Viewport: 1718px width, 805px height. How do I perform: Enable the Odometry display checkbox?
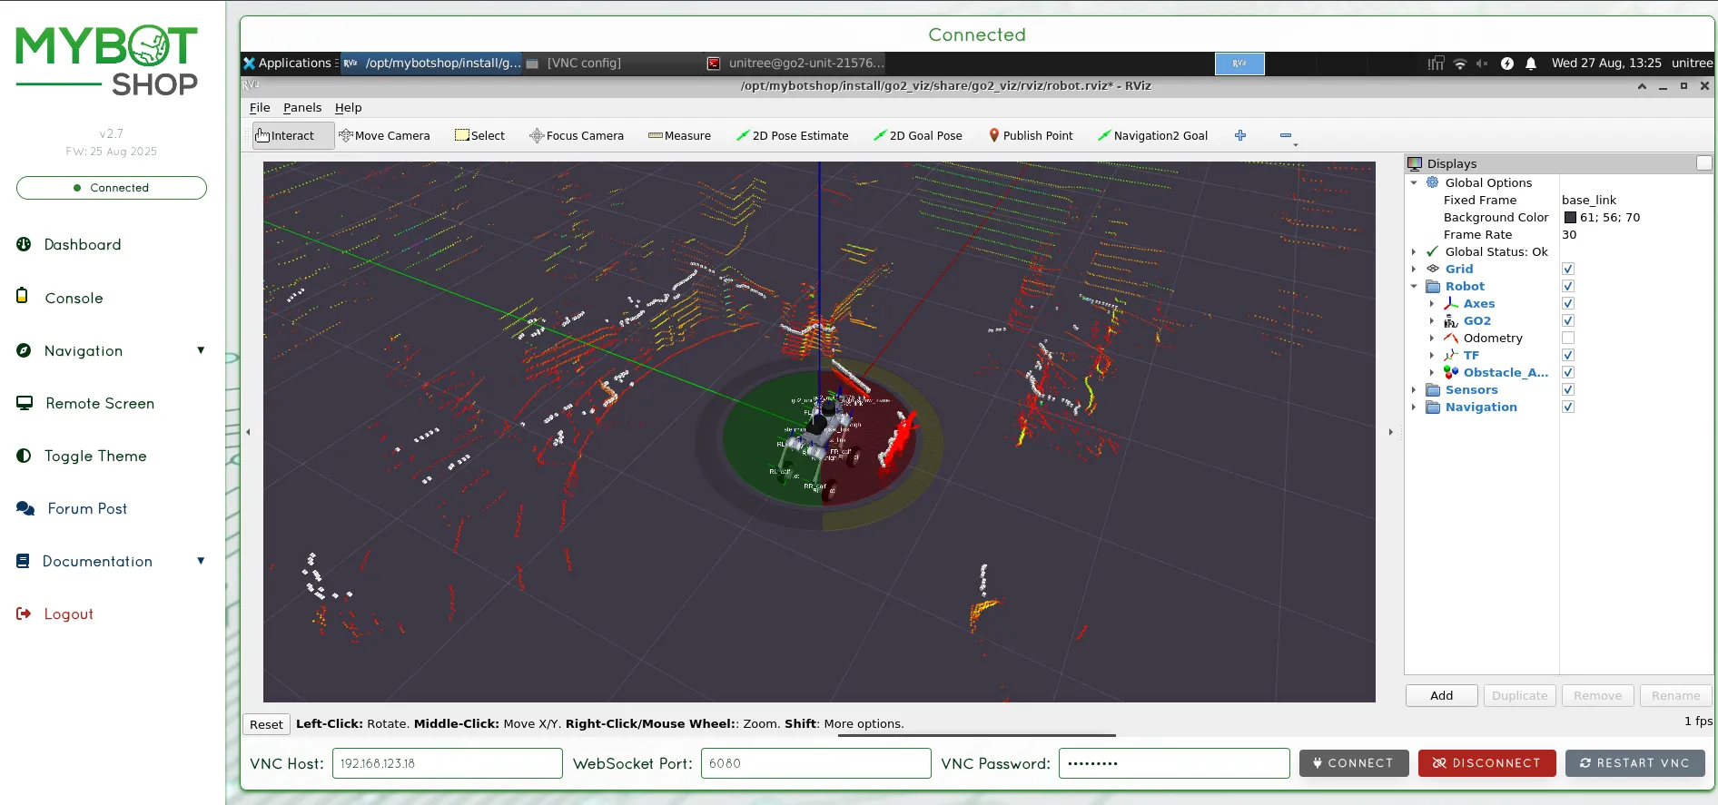click(x=1567, y=338)
